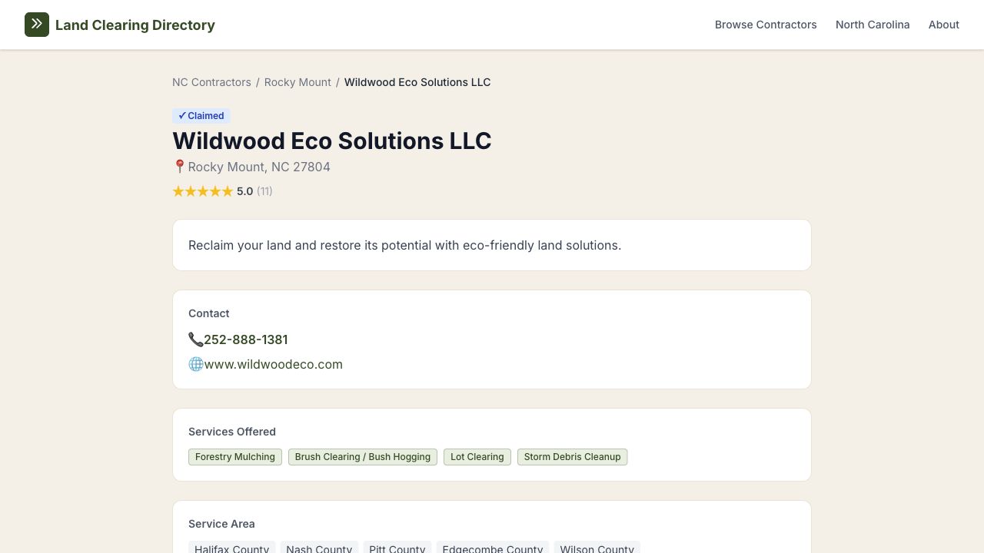Select Wildwood Eco Solutions LLC breadcrumb text
This screenshot has height=553, width=984.
point(417,82)
